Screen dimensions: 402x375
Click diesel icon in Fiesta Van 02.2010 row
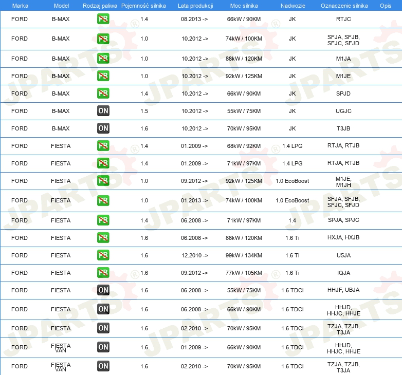point(103,366)
